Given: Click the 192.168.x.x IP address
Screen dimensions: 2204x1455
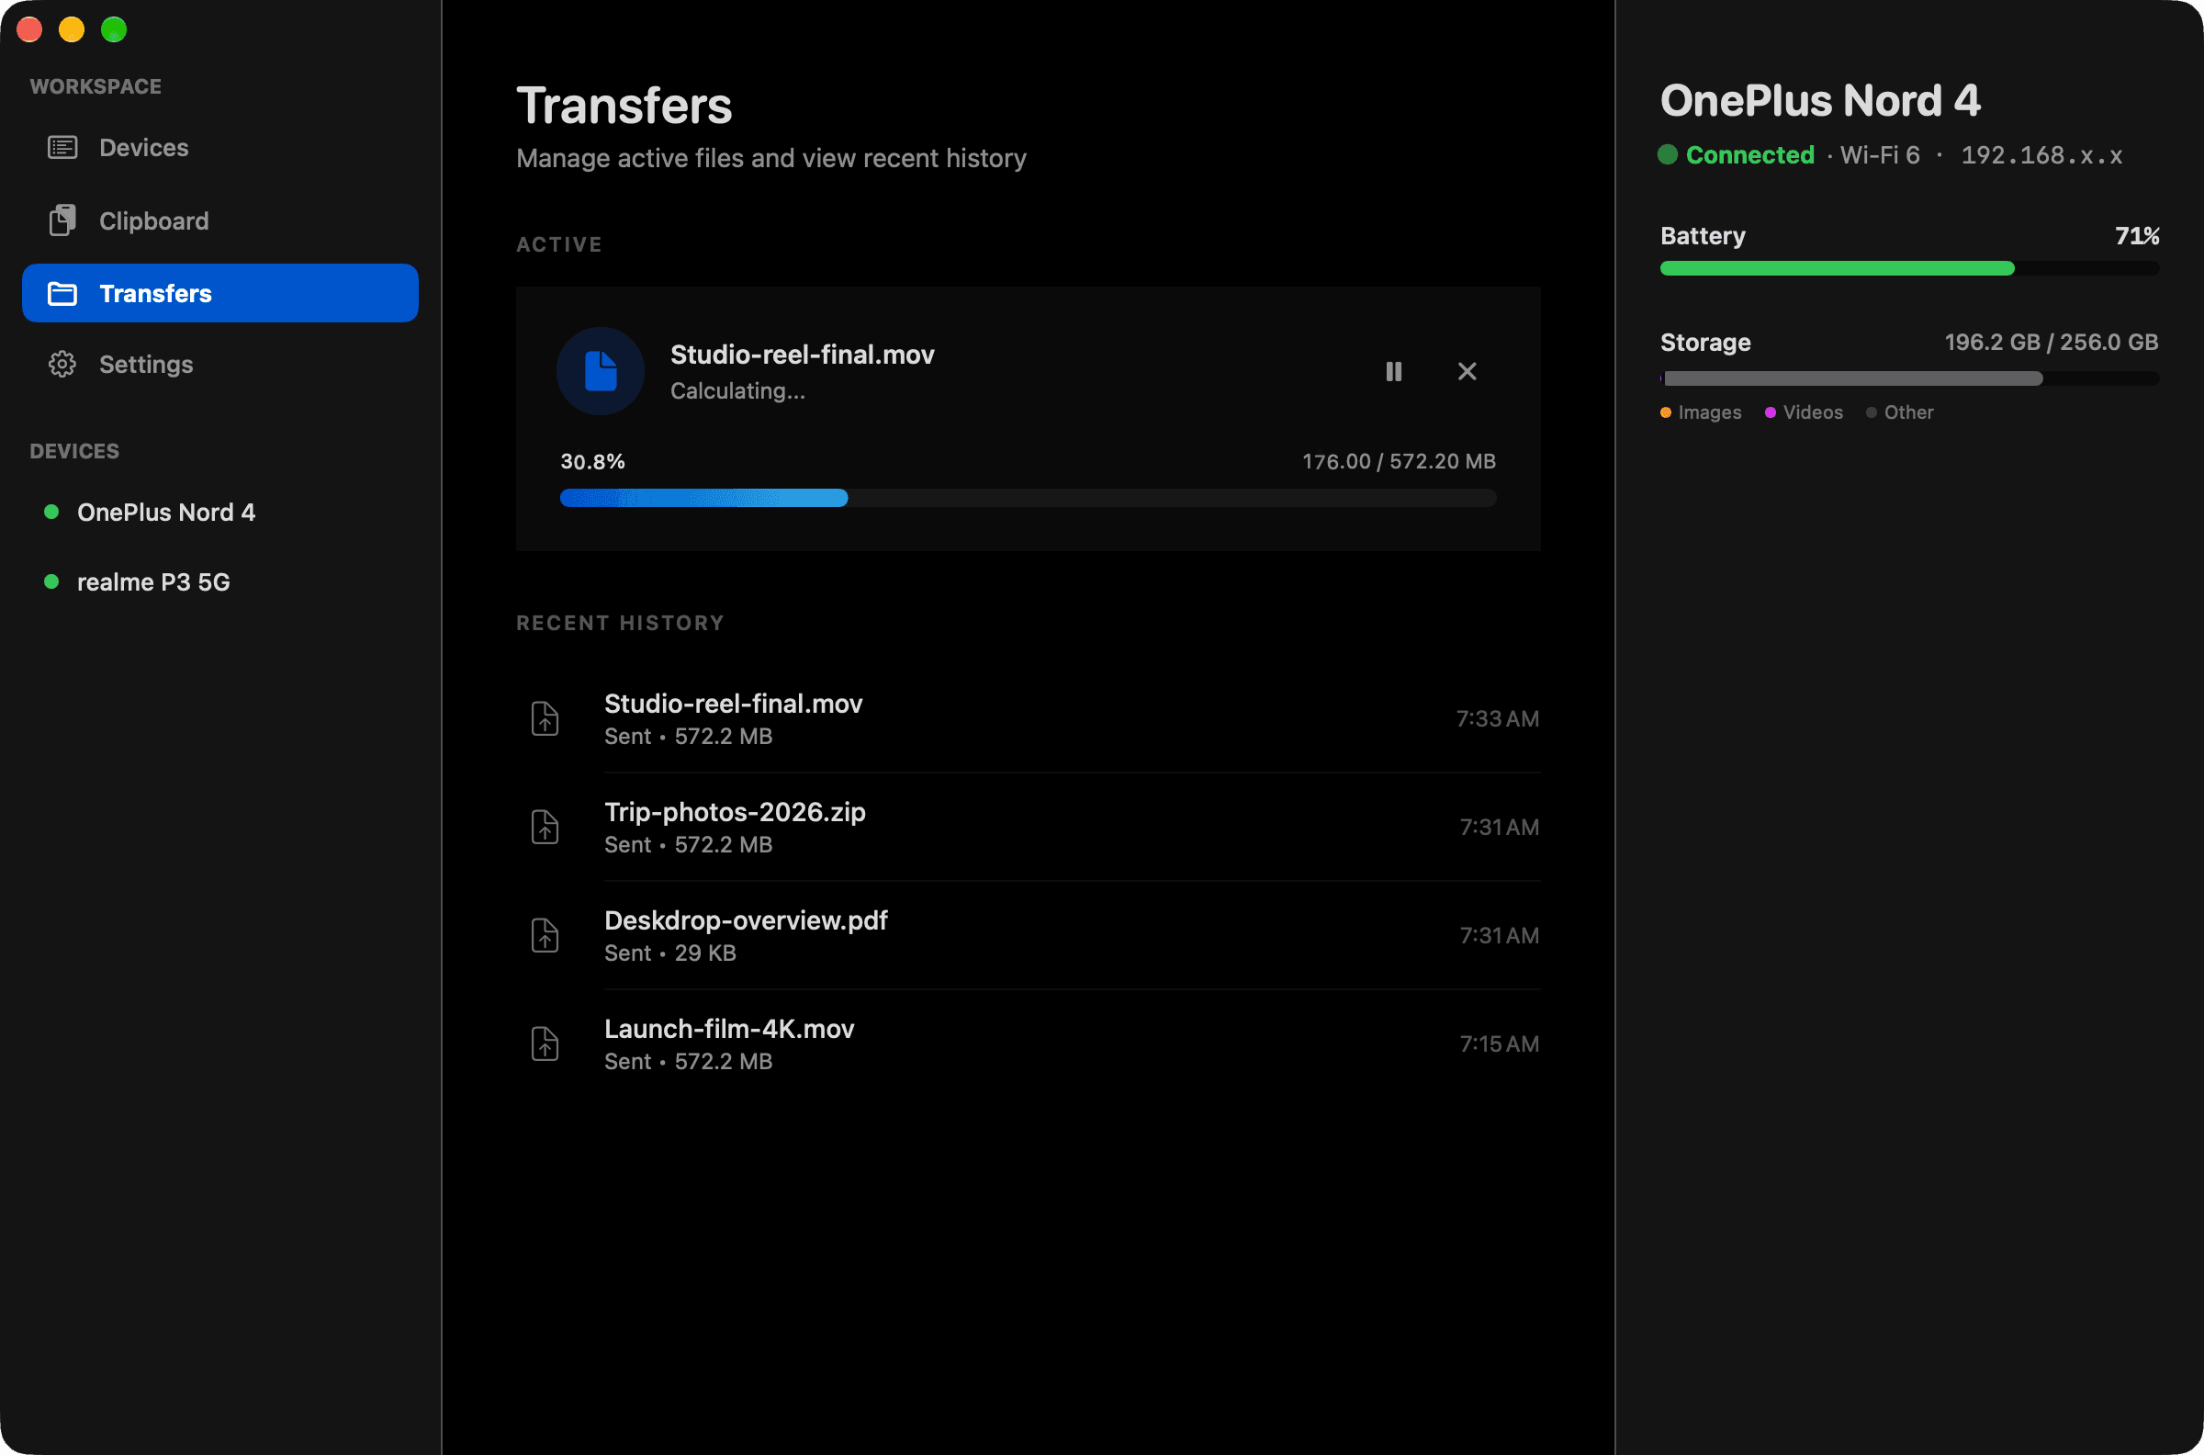Looking at the screenshot, I should [x=2041, y=155].
